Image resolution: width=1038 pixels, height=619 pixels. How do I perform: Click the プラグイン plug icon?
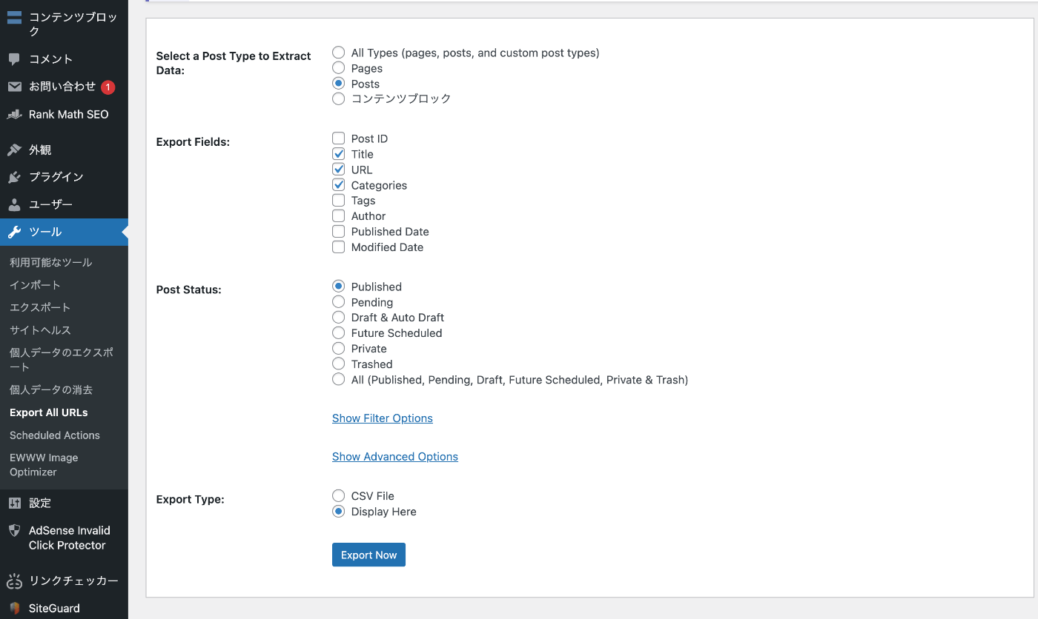coord(14,177)
